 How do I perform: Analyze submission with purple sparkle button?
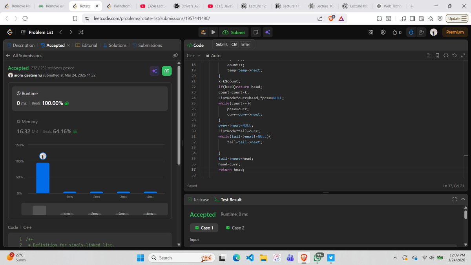point(155,71)
